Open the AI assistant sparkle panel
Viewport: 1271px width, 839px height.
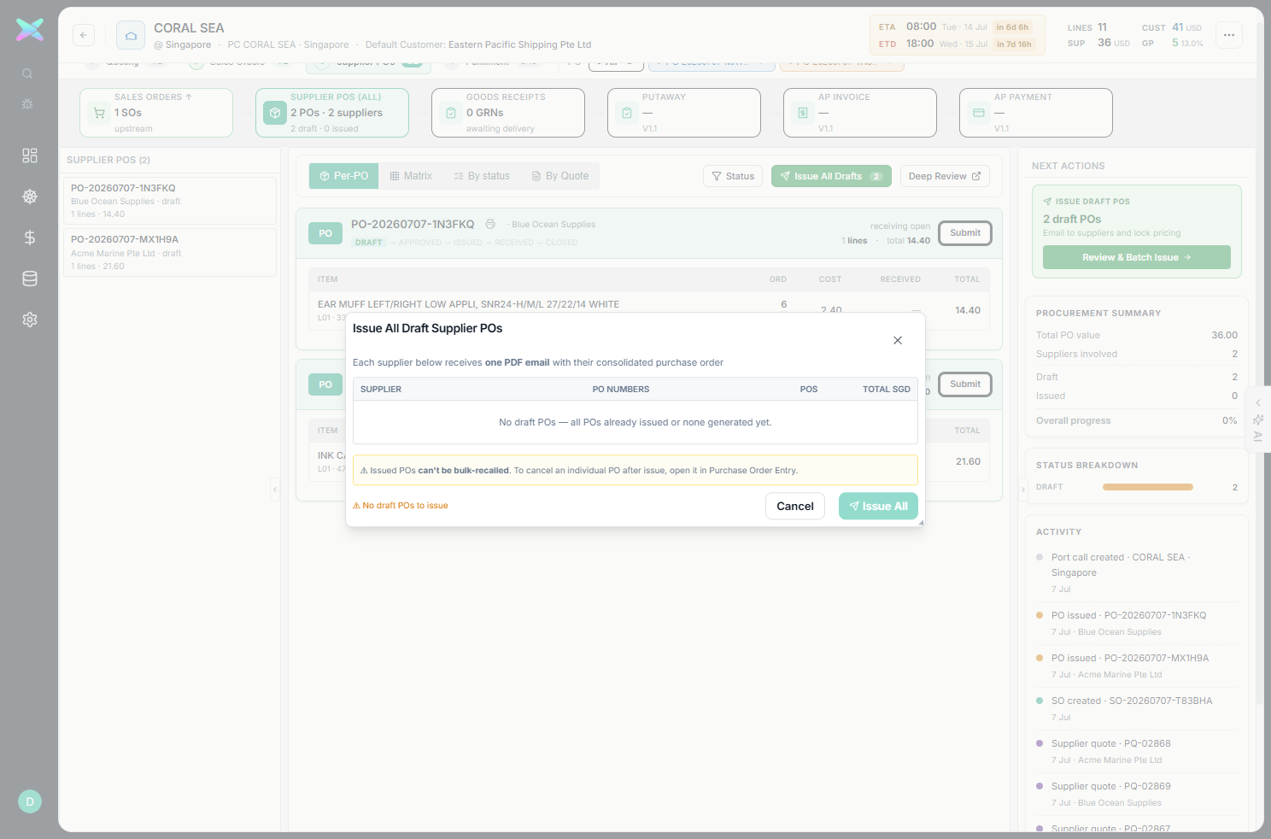1258,419
